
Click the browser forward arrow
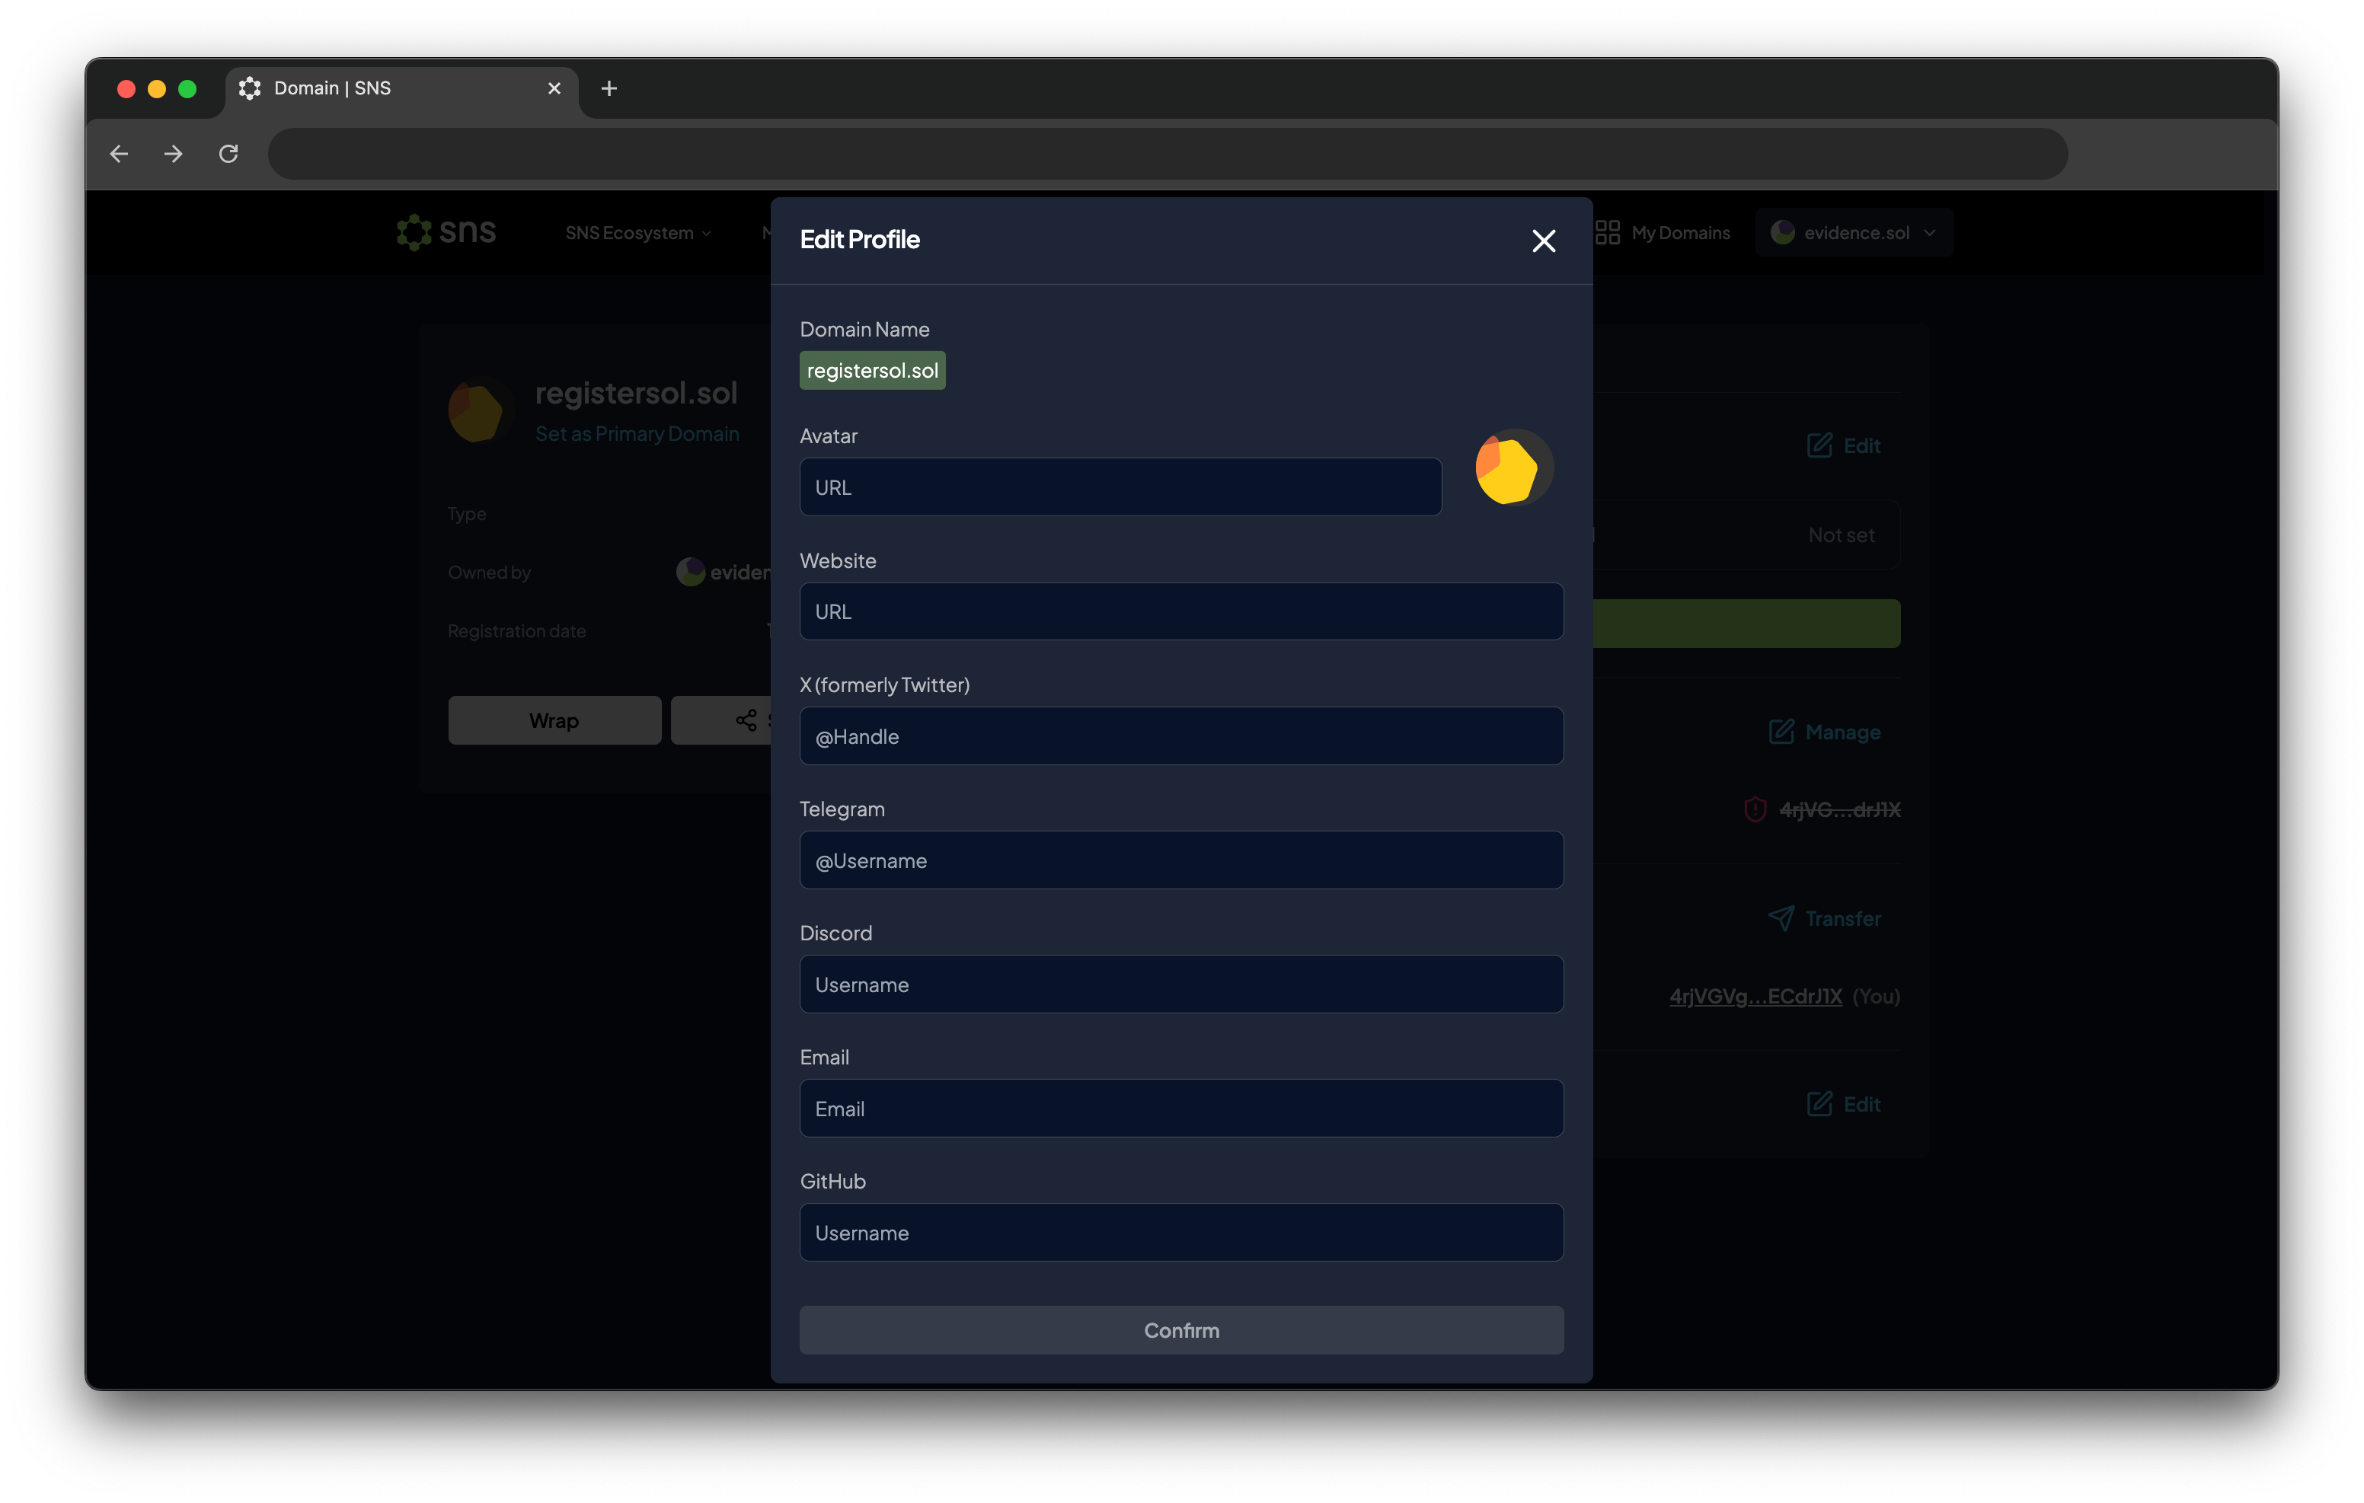pyautogui.click(x=174, y=154)
